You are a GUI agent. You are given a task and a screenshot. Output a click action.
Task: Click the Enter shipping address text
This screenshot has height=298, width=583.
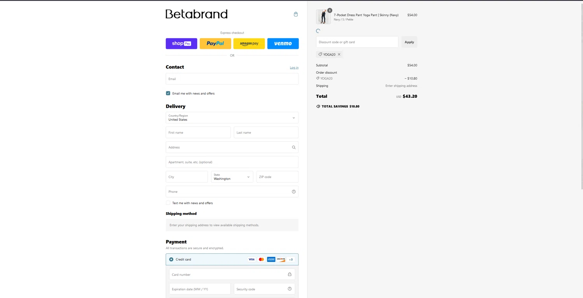click(x=401, y=86)
